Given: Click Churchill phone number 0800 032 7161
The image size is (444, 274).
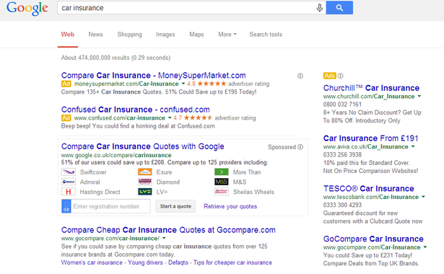Looking at the screenshot, I should [x=342, y=105].
